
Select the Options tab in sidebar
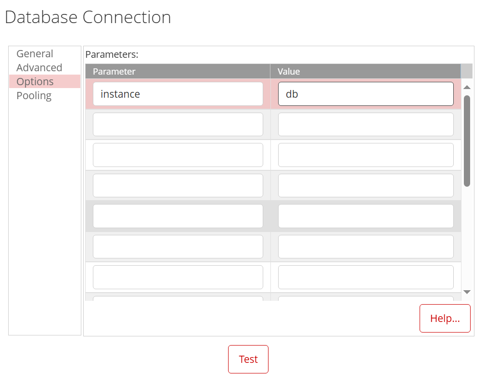tap(35, 81)
